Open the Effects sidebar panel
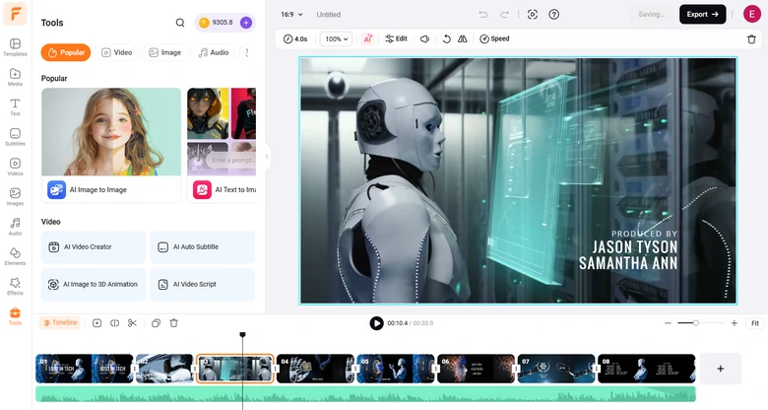This screenshot has width=768, height=410. click(15, 287)
